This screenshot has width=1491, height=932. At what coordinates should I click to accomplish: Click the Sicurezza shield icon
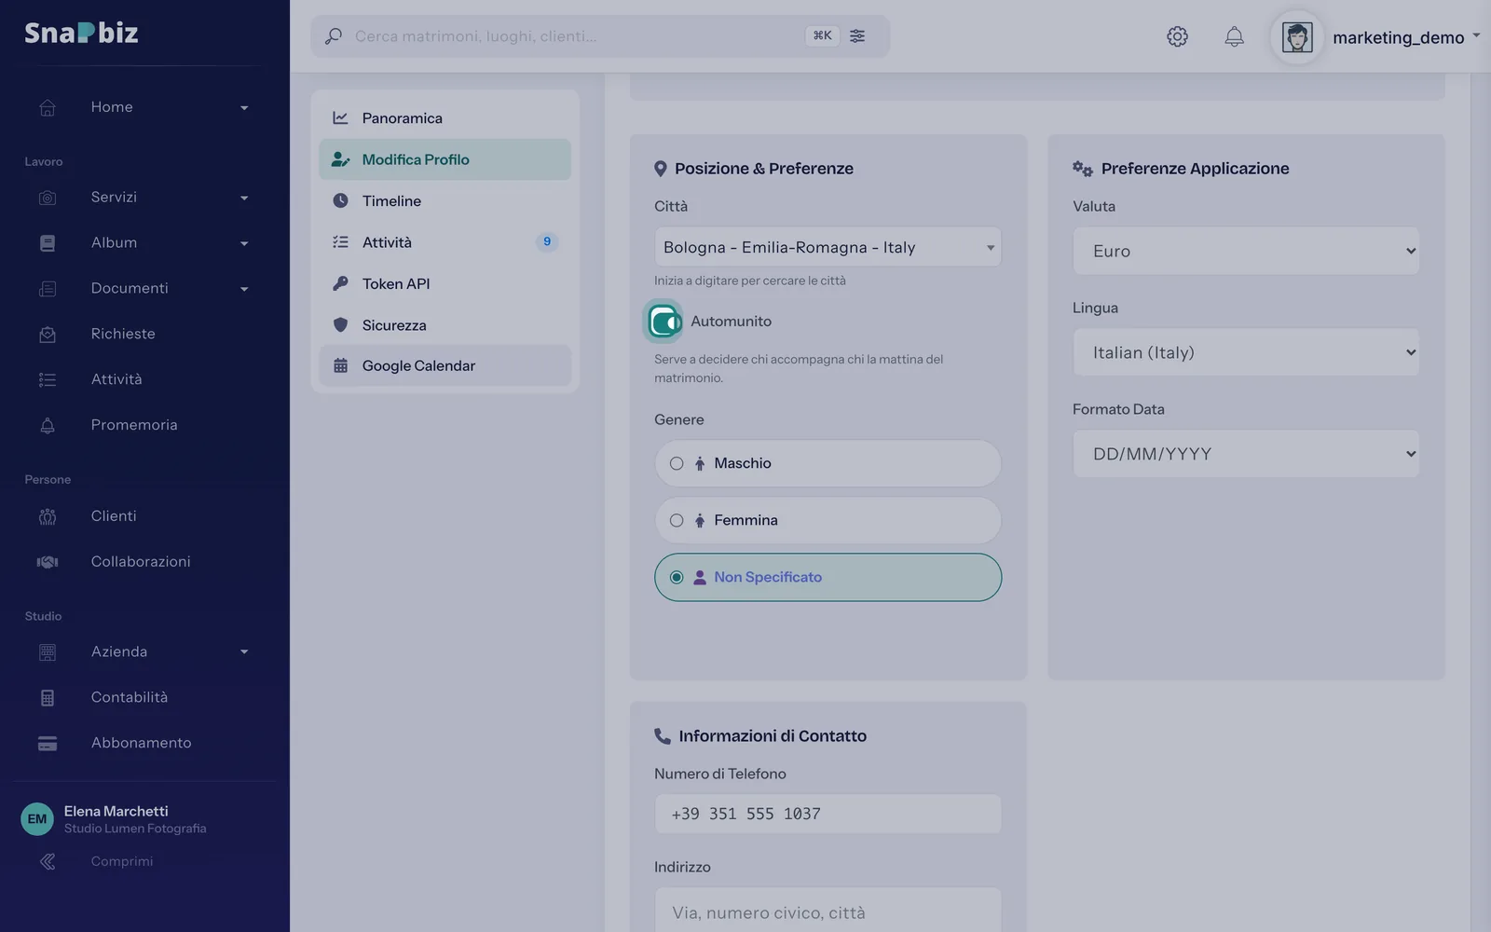click(340, 324)
